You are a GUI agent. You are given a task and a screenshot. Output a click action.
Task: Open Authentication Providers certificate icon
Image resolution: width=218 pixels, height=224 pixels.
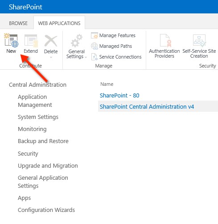click(165, 41)
